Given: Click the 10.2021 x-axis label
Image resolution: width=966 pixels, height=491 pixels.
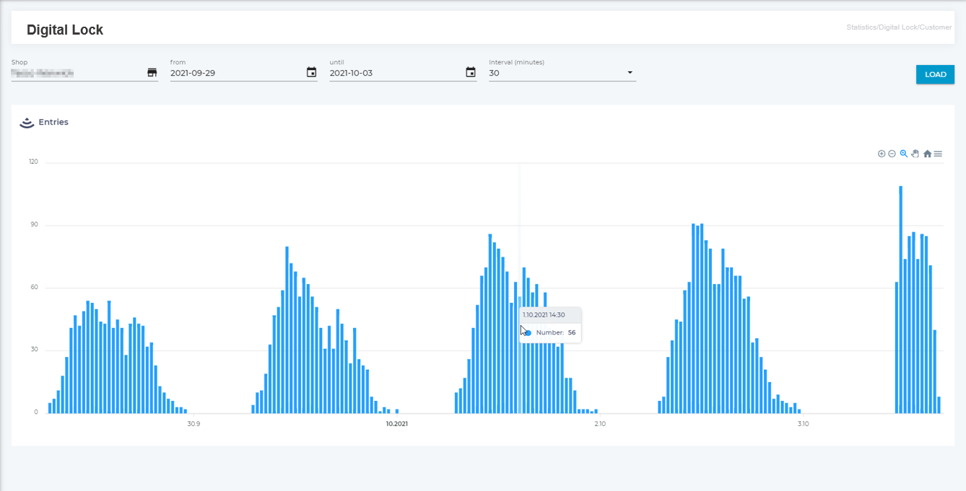Looking at the screenshot, I should click(396, 424).
